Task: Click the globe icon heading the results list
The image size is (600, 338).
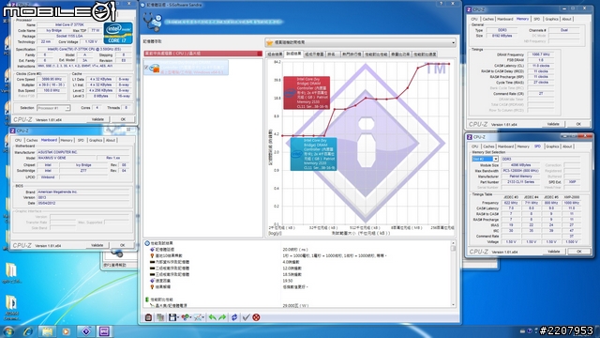Action: click(147, 243)
